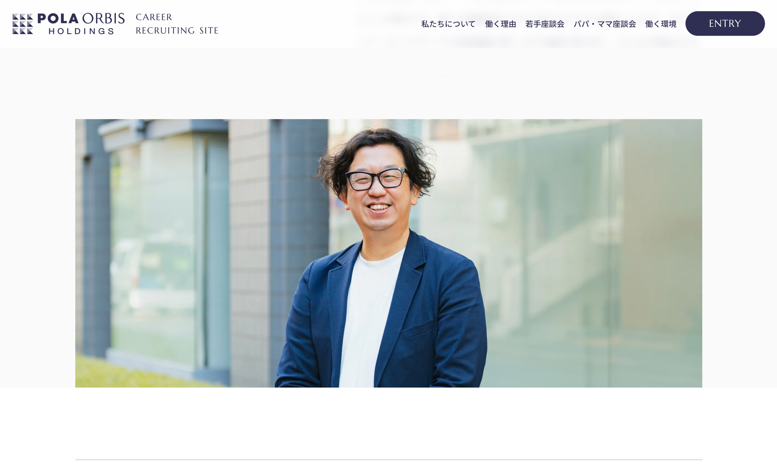Open the 私たちについて menu item
777x472 pixels.
click(448, 24)
